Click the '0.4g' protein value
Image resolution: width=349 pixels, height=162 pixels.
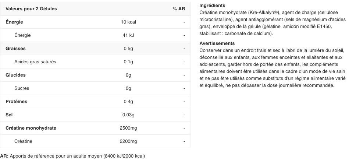(128, 102)
